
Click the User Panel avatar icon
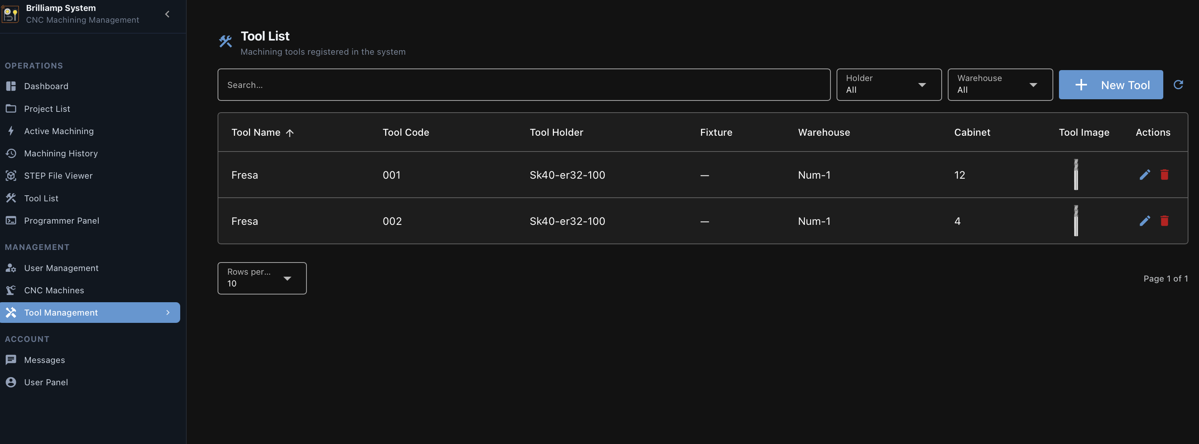[11, 382]
